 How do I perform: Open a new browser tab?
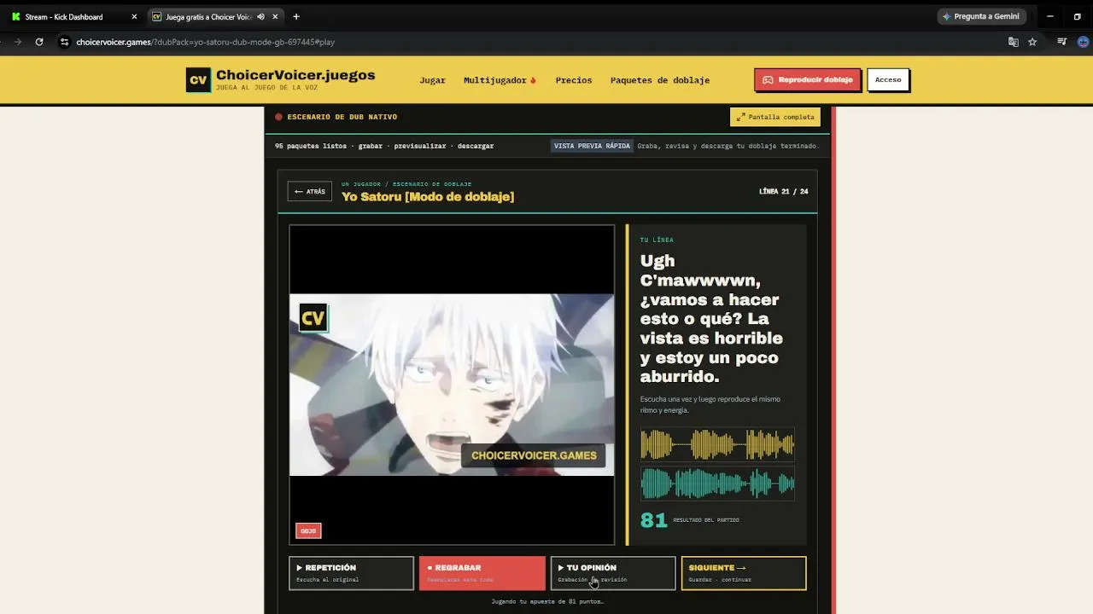coord(296,16)
